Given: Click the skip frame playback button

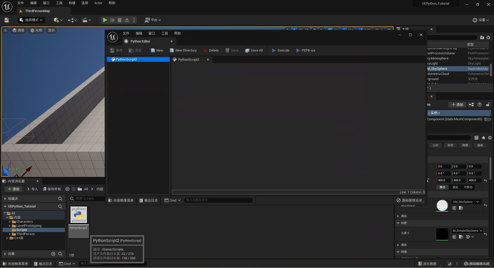Looking at the screenshot, I should (x=112, y=20).
